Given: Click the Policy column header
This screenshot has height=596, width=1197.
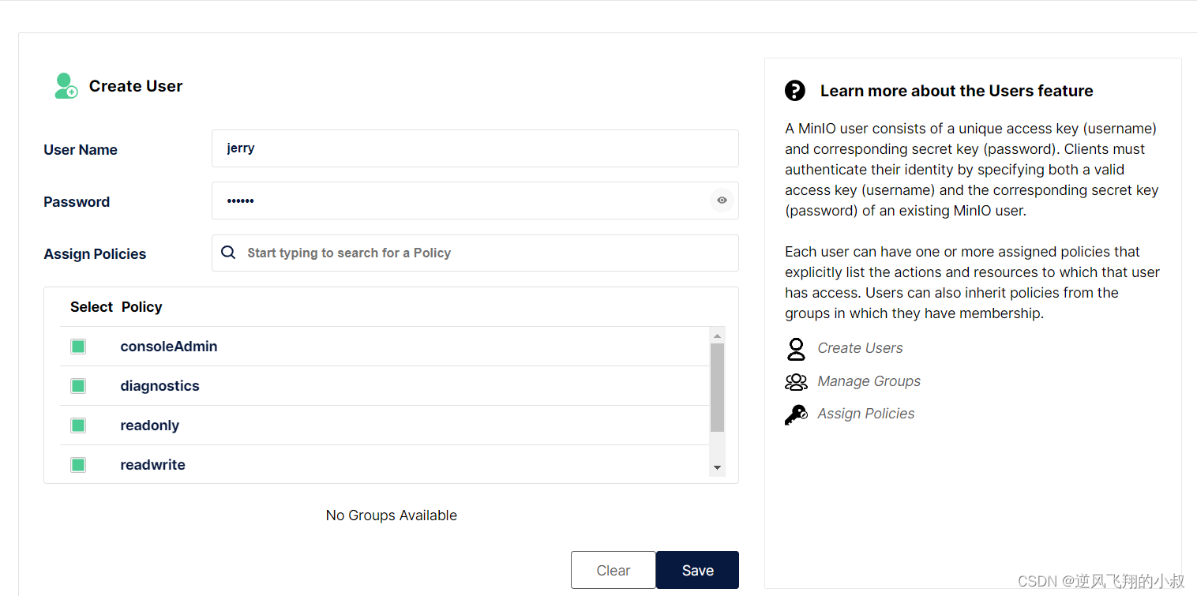Looking at the screenshot, I should click(x=142, y=307).
